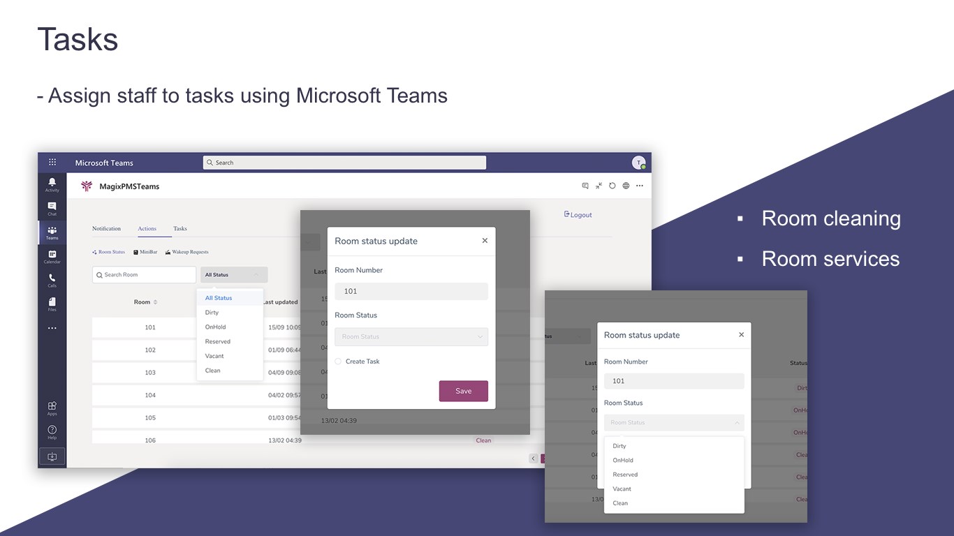The width and height of the screenshot is (954, 536).
Task: Switch to the Actions tab
Action: [147, 228]
